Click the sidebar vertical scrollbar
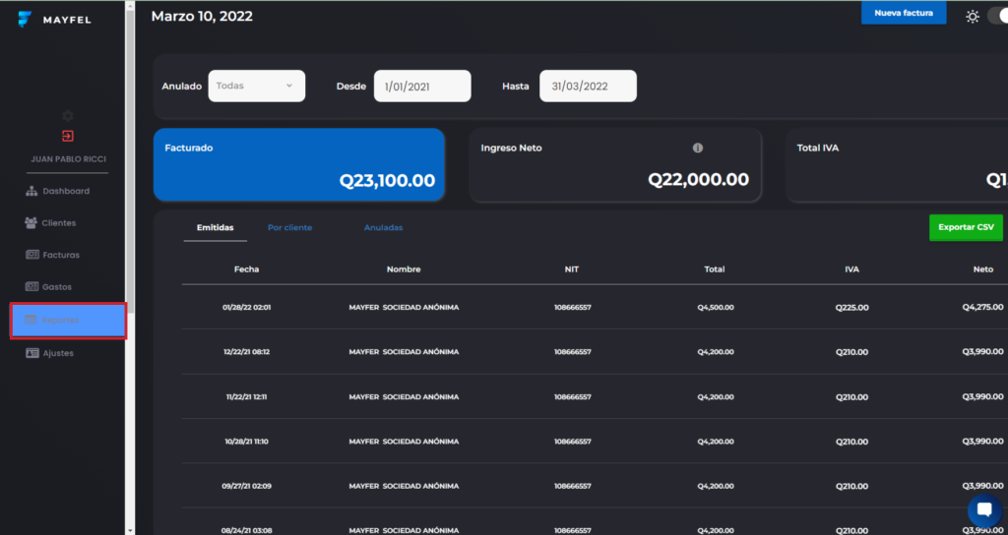The width and height of the screenshot is (1008, 535). coord(130,157)
